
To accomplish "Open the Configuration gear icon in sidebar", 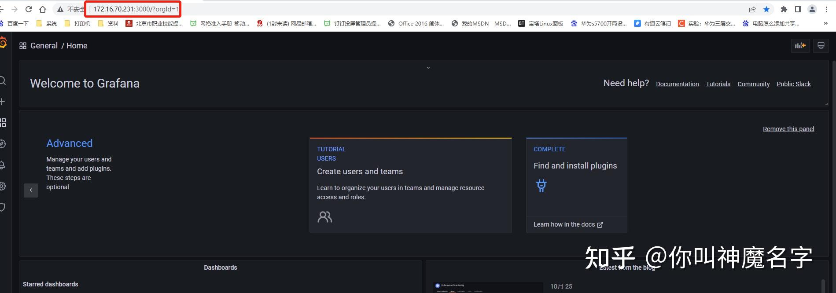I will 2,186.
